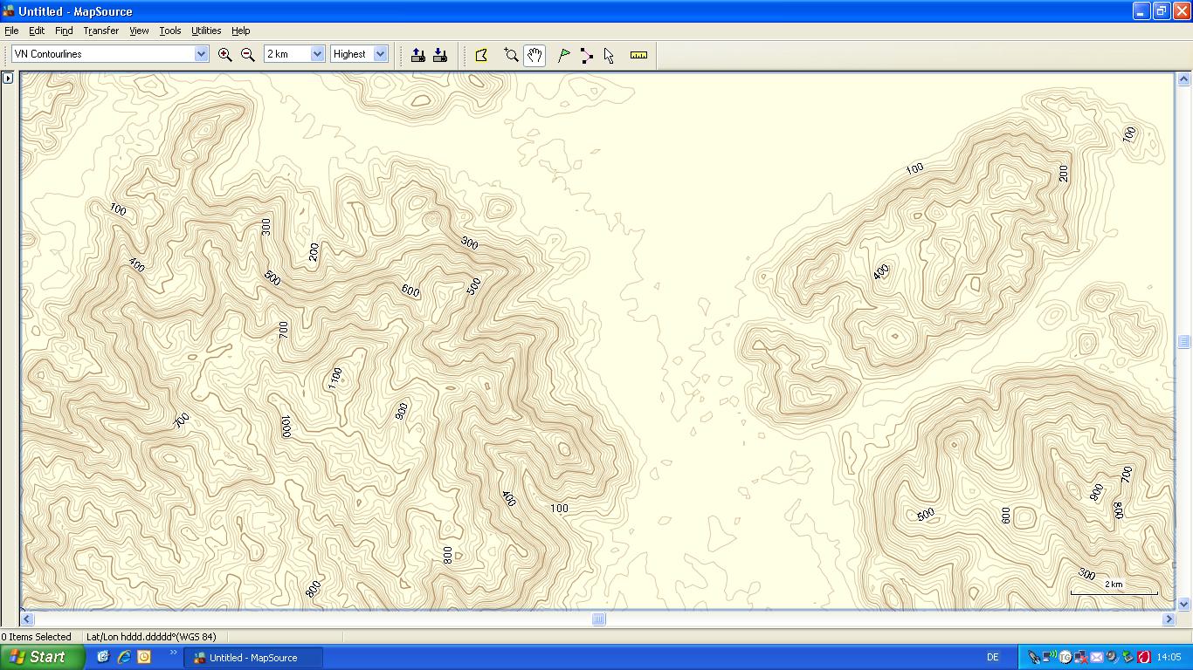Click the 1000 contour label on the map

(x=286, y=426)
